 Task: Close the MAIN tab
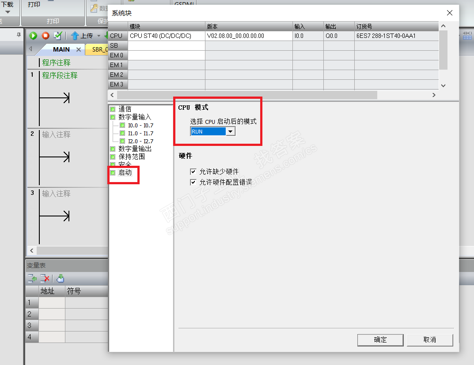coord(79,49)
